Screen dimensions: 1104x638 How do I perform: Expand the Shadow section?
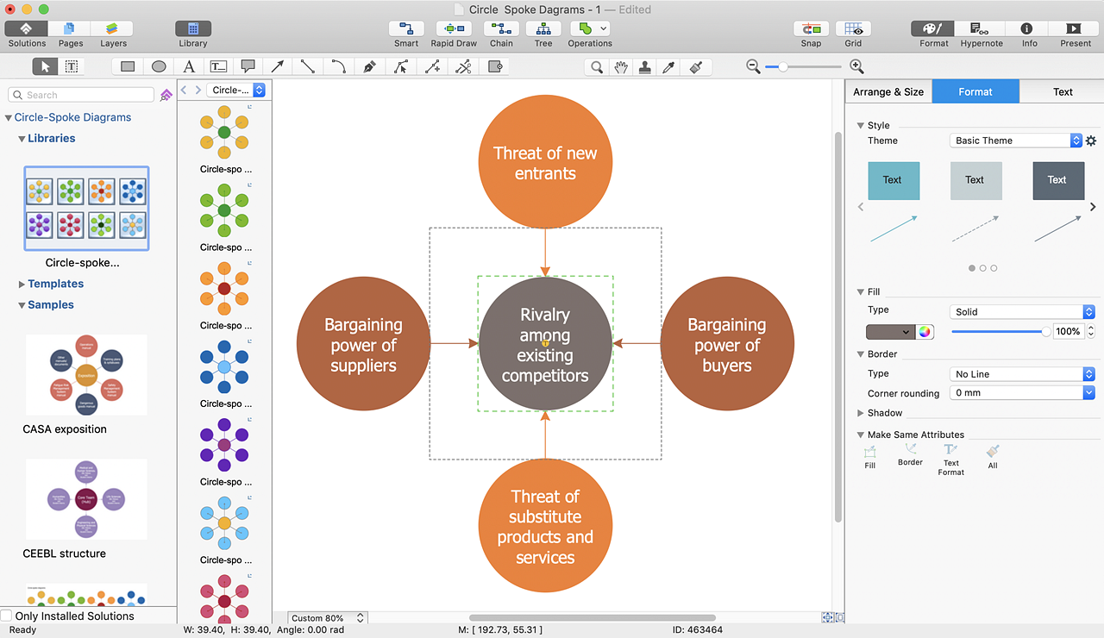pos(861,413)
